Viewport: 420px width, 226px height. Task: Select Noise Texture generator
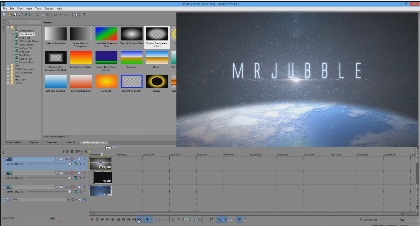pos(26,45)
